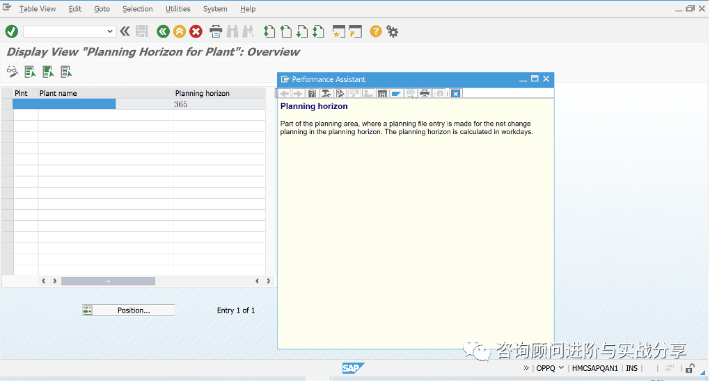Click the Find binoculars icon in Performance Assistant
This screenshot has width=710, height=382.
[x=439, y=94]
